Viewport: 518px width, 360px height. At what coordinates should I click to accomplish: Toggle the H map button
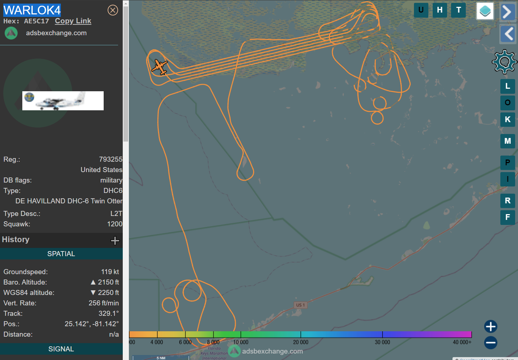pyautogui.click(x=440, y=10)
